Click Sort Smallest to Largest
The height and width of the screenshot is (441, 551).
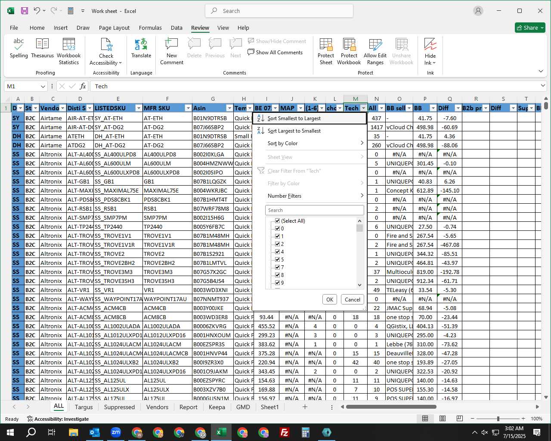pos(309,118)
